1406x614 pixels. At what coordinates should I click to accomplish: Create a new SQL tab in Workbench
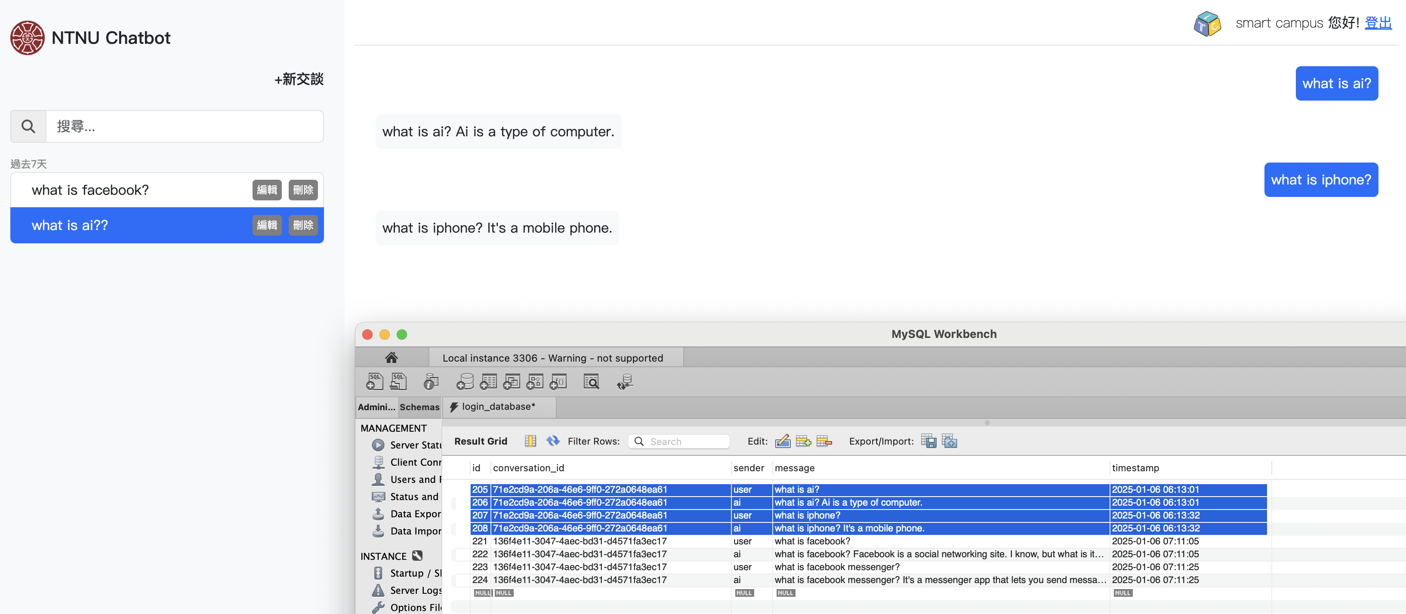(374, 382)
